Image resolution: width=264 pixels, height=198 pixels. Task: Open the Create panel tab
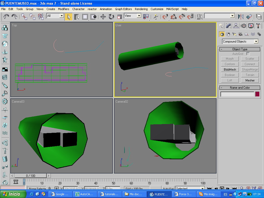[x=221, y=26]
